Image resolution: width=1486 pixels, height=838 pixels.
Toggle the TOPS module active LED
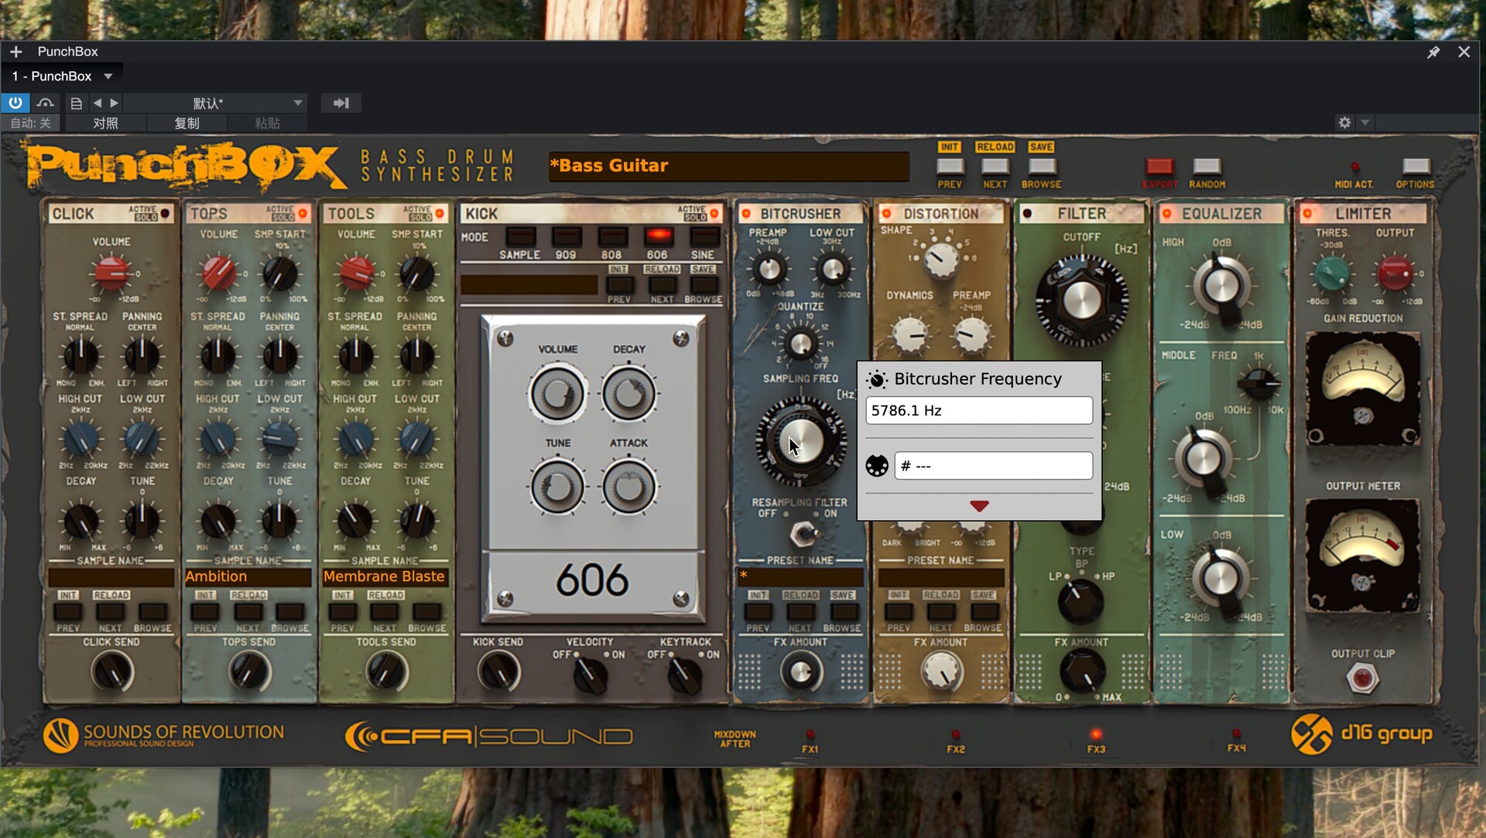click(x=303, y=214)
